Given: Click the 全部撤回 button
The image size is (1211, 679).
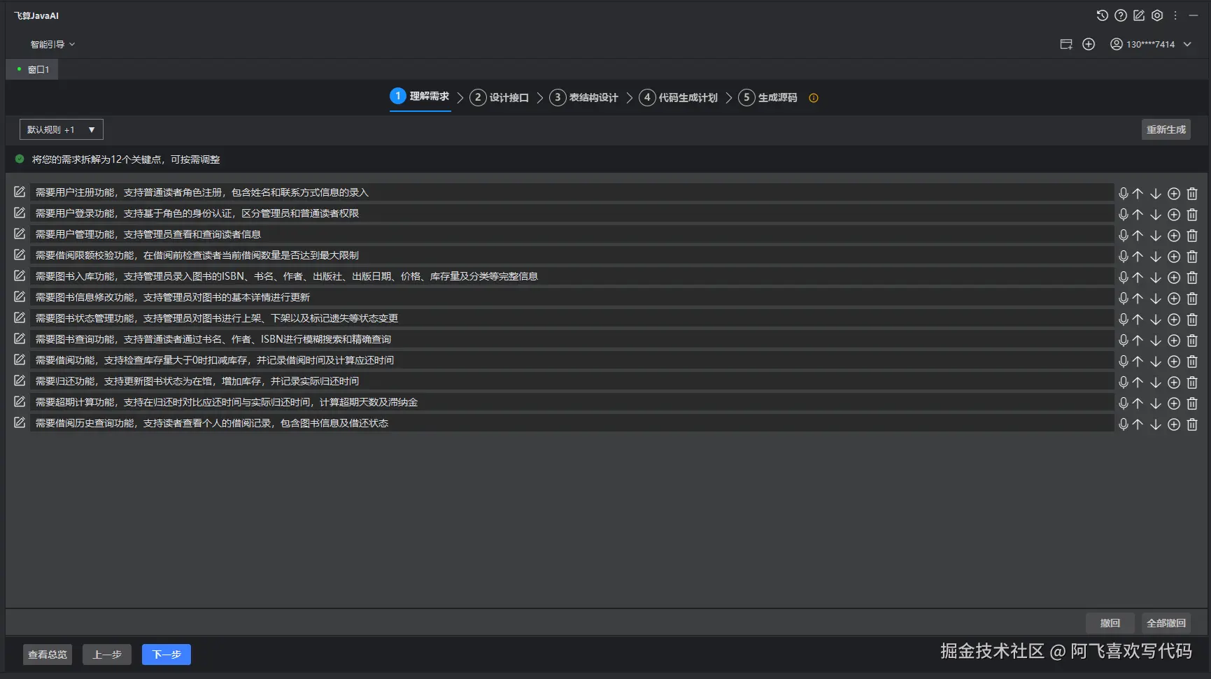Looking at the screenshot, I should pos(1166,623).
